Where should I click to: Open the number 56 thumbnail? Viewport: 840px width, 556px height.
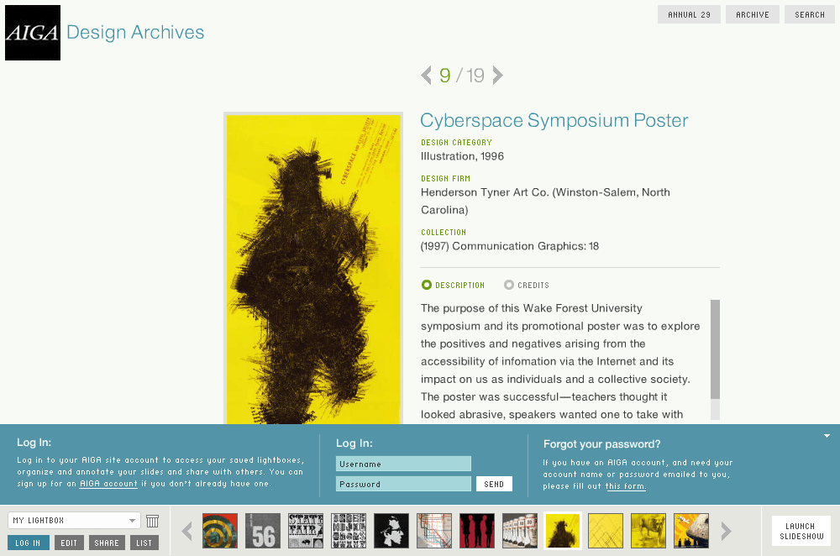click(263, 531)
